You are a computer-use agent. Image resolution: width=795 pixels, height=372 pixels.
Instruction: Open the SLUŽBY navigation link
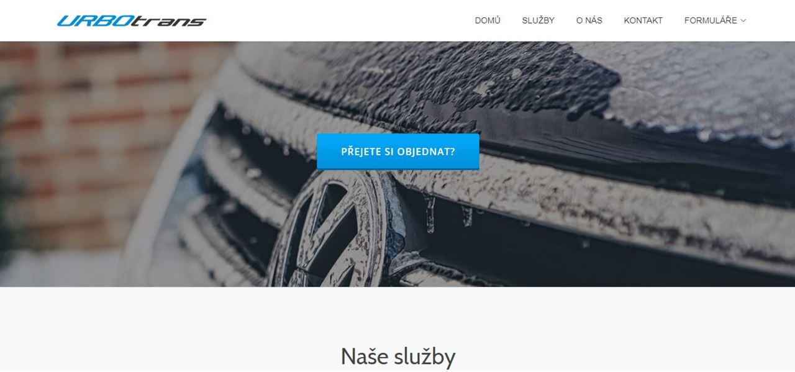click(538, 20)
